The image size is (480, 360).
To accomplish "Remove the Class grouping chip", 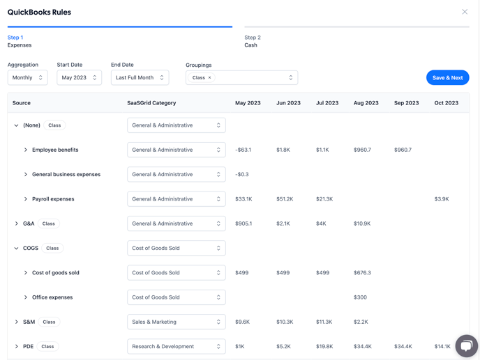I will pos(209,78).
